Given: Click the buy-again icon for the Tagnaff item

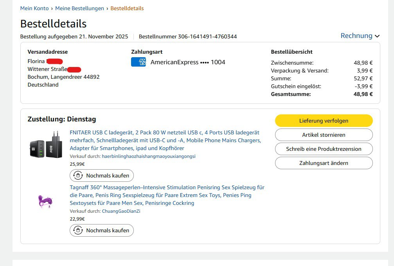Looking at the screenshot, I should point(78,230).
